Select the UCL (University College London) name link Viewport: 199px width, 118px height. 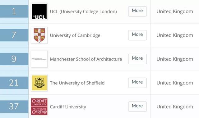83,11
